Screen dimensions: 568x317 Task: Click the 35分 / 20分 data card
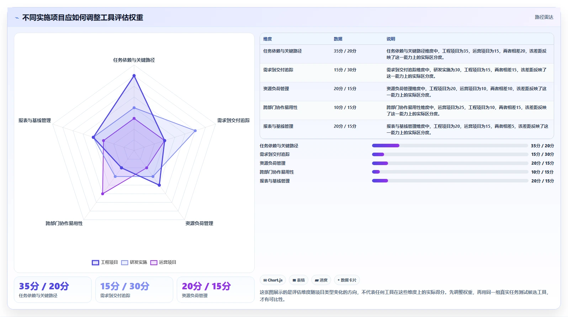point(53,290)
